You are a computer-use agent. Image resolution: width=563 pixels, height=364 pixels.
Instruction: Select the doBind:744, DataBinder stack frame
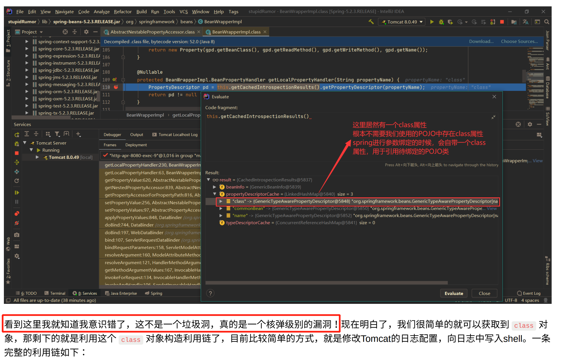pyautogui.click(x=151, y=225)
